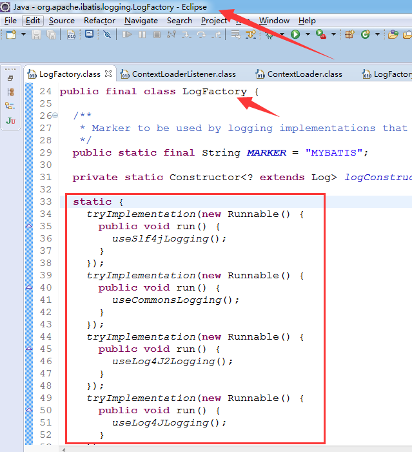Click the New Java Package icon
This screenshot has width=412, height=452.
click(350, 35)
